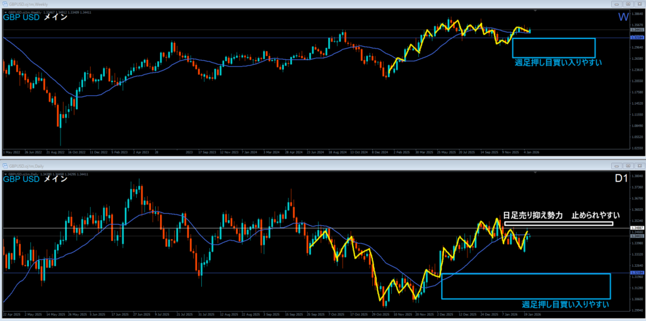The image size is (646, 321).
Task: Minimize the GBPUSD Daily chart window
Action: pyautogui.click(x=617, y=165)
